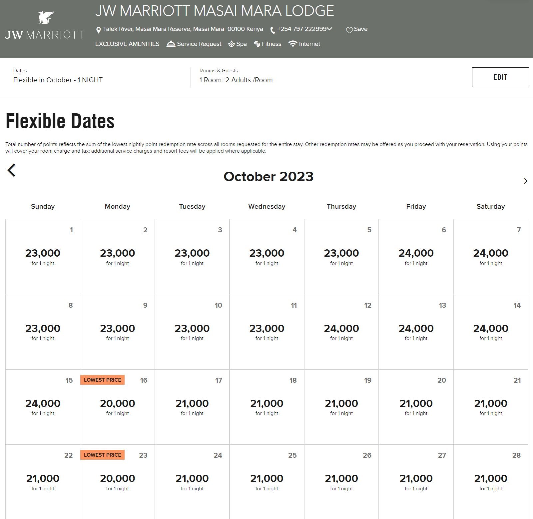Click the Saturday column header

tap(491, 206)
